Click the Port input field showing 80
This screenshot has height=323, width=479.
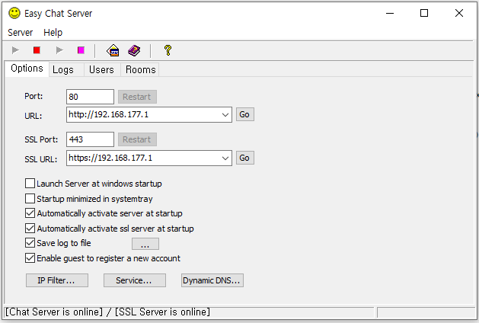[90, 97]
